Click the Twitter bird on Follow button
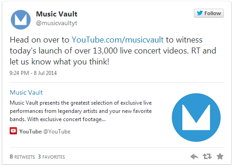This screenshot has height=165, width=232. (200, 13)
